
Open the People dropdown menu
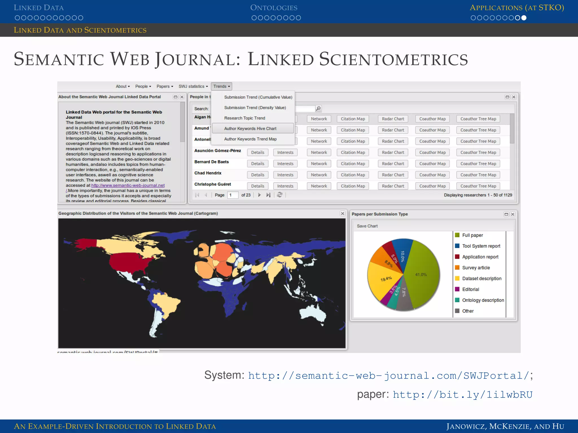tap(143, 86)
